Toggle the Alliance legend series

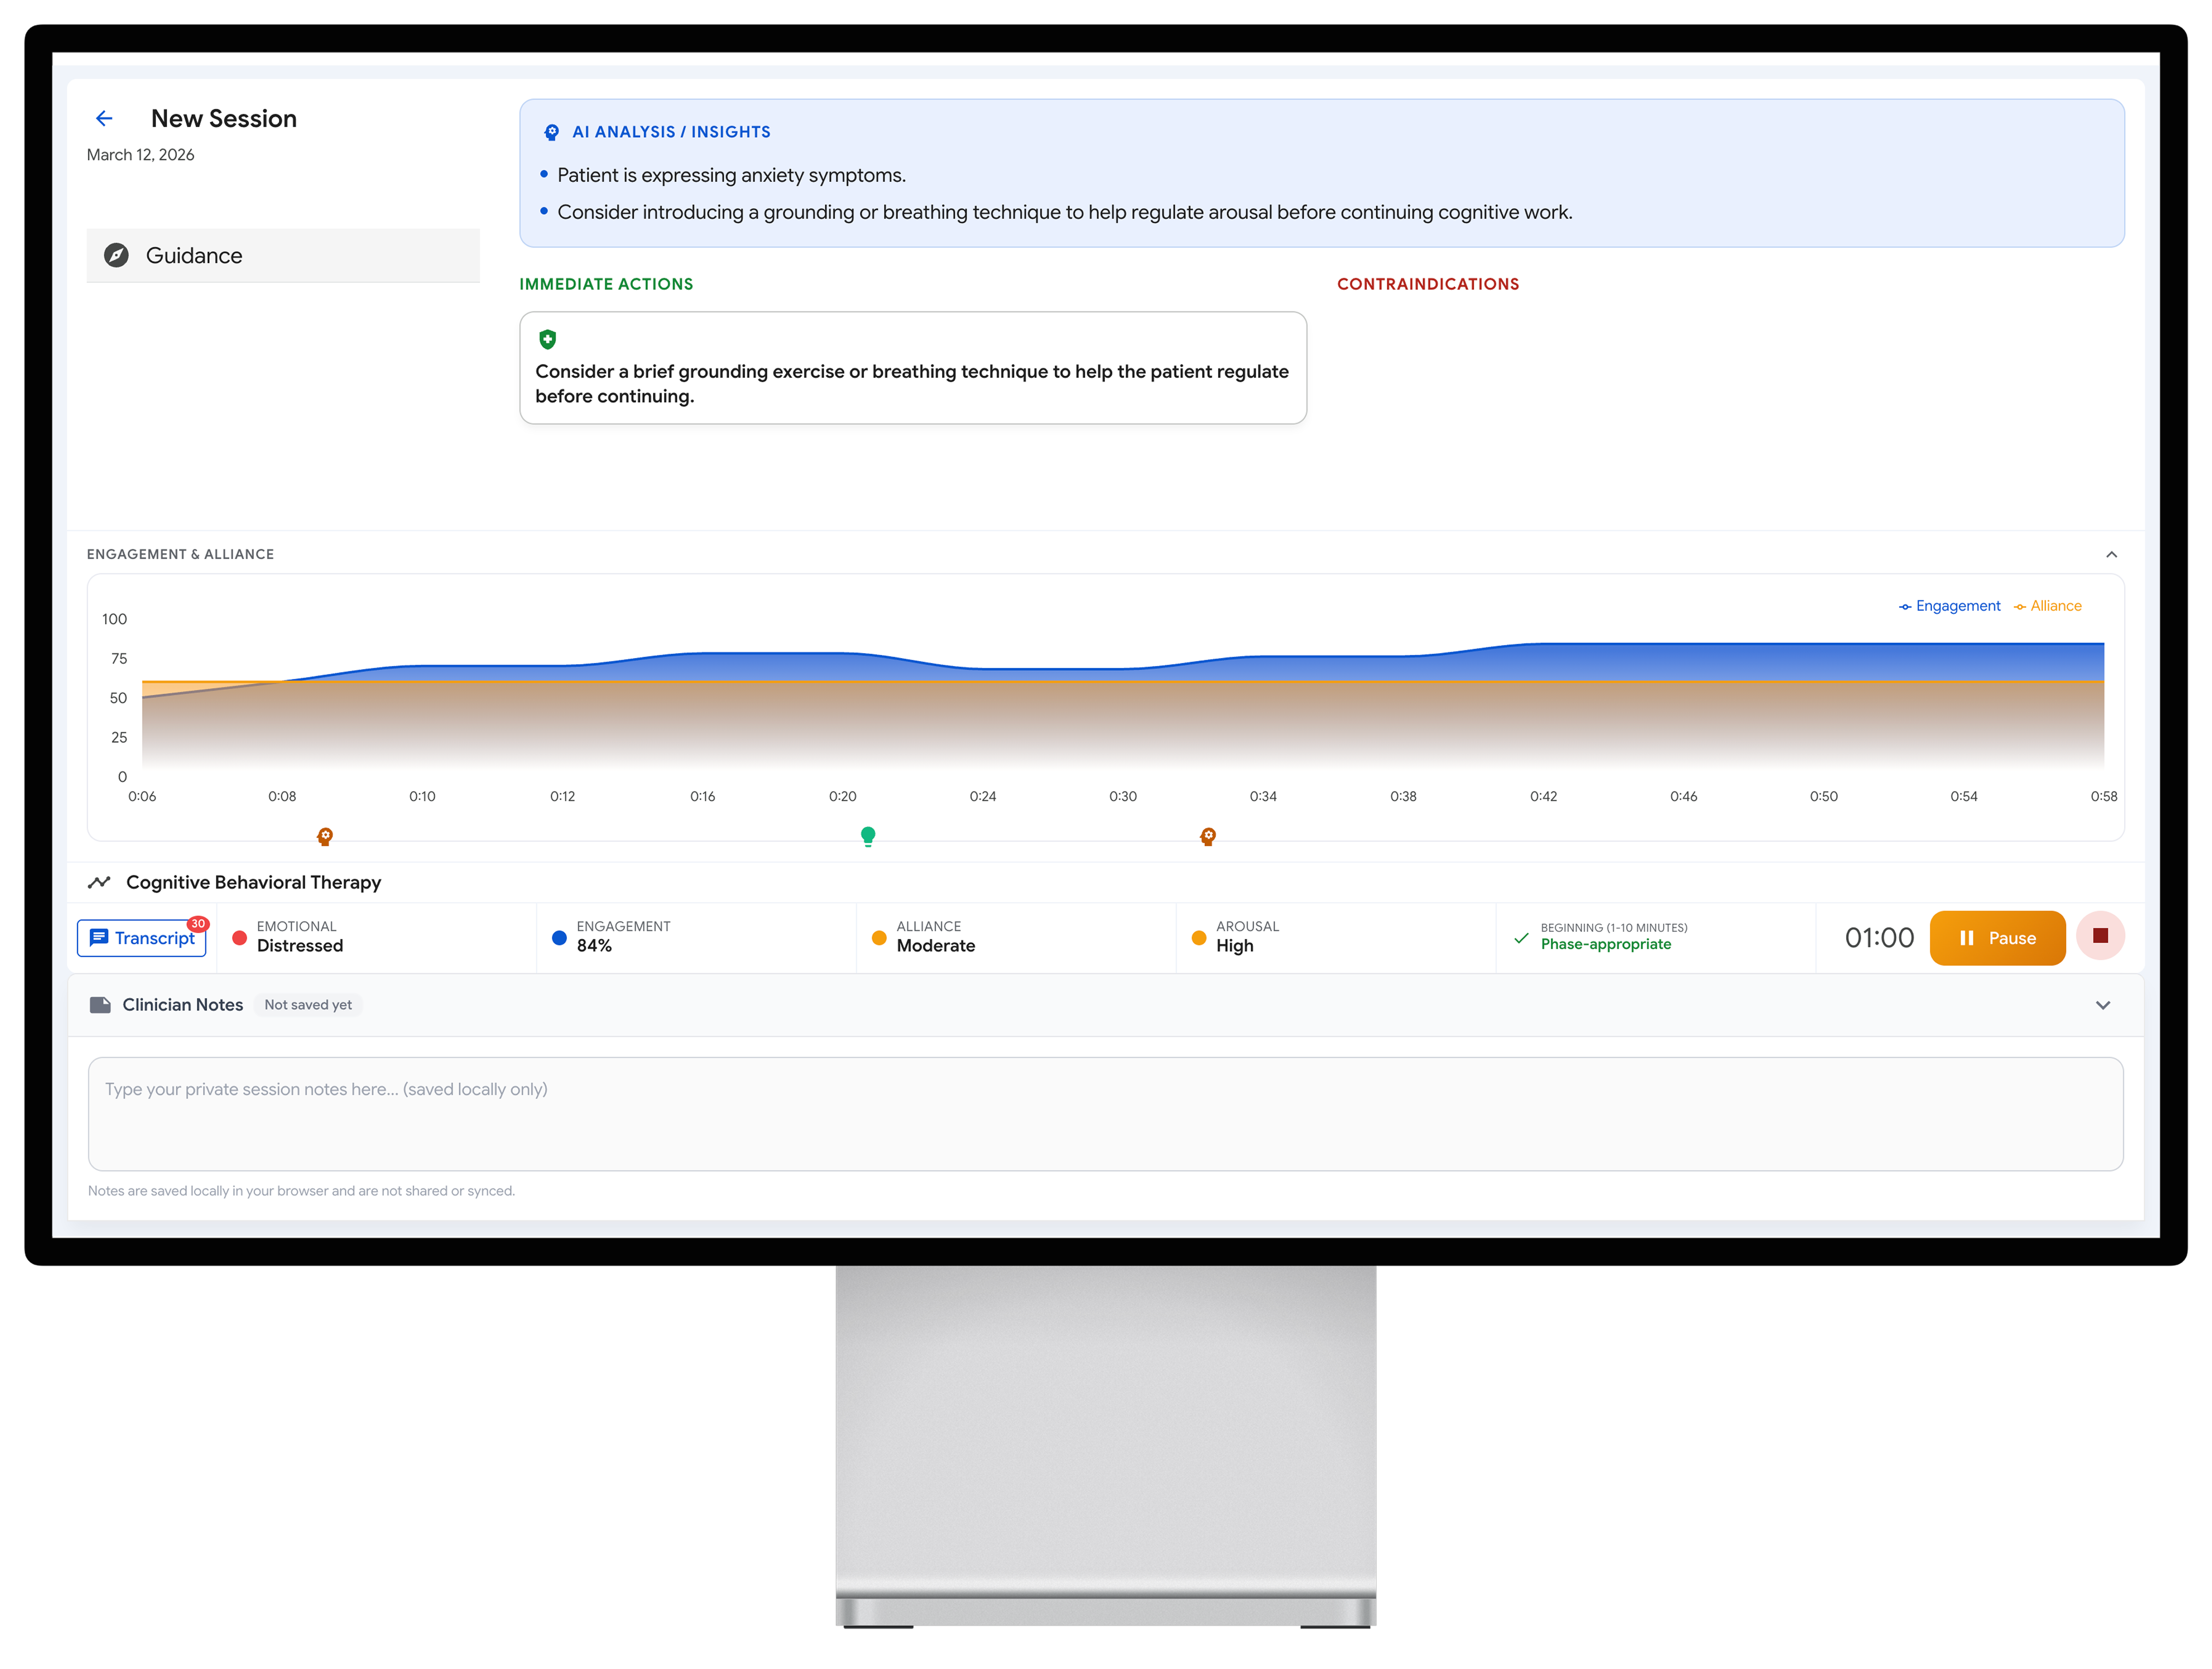click(2047, 606)
